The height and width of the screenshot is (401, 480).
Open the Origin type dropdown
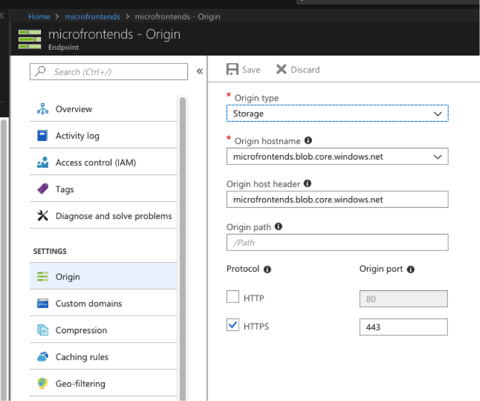tap(337, 113)
